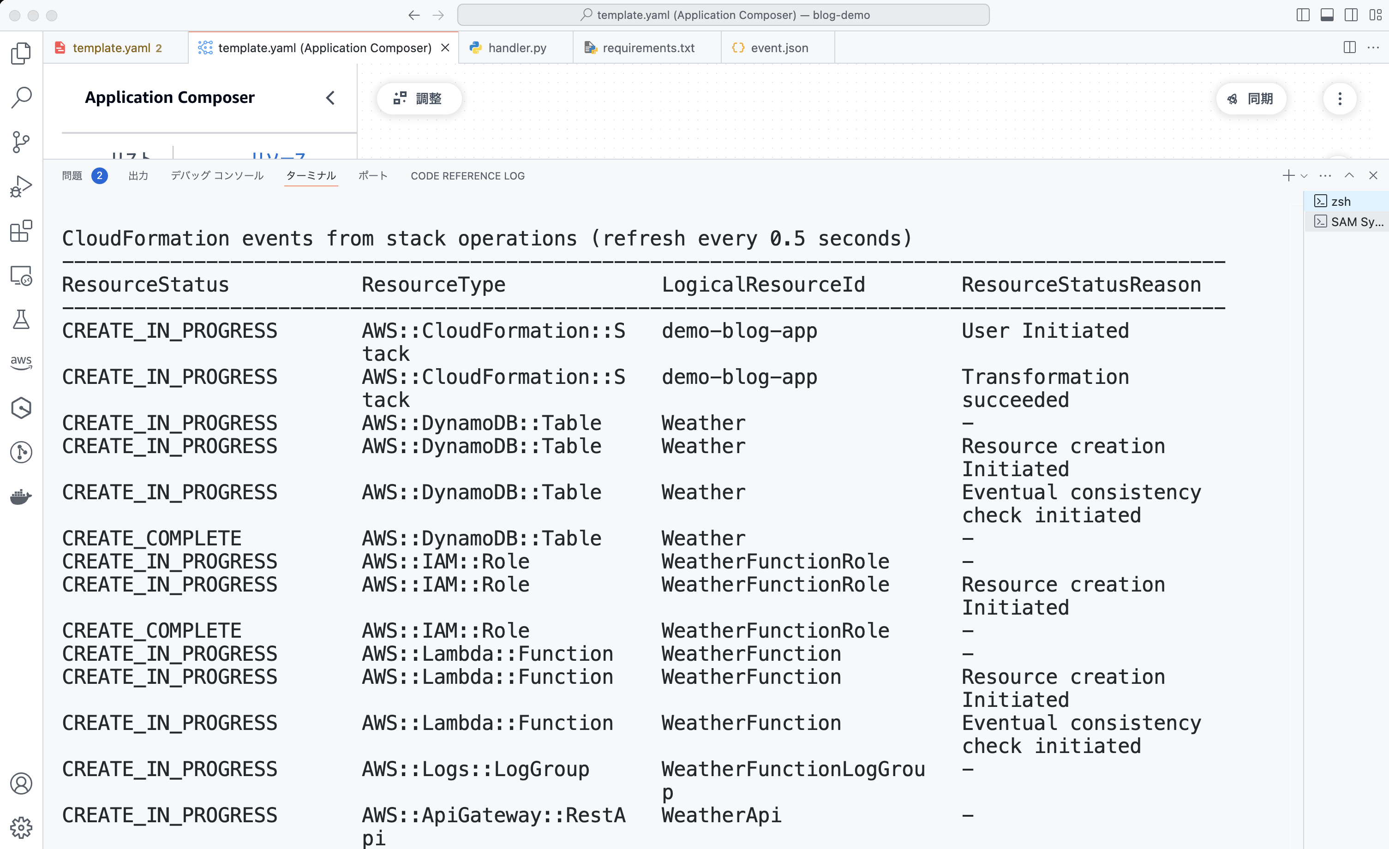Open the hexagon extension icon in activity bar
The height and width of the screenshot is (849, 1389).
(x=21, y=407)
